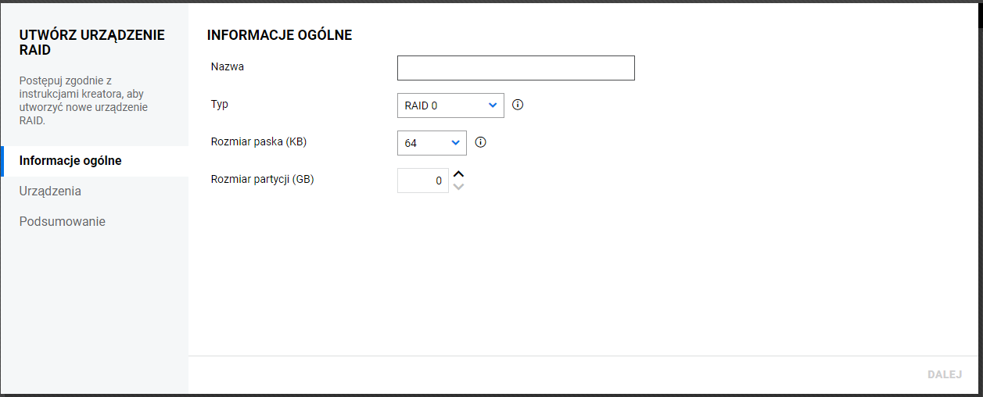
Task: Click the Nazwa field label
Action: pos(228,66)
